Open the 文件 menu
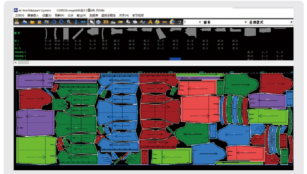 [x=19, y=16]
